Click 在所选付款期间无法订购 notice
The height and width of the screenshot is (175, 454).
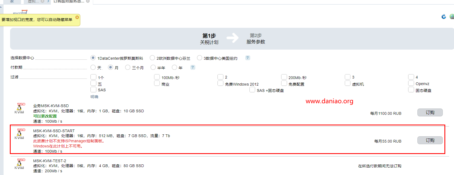[380, 166]
